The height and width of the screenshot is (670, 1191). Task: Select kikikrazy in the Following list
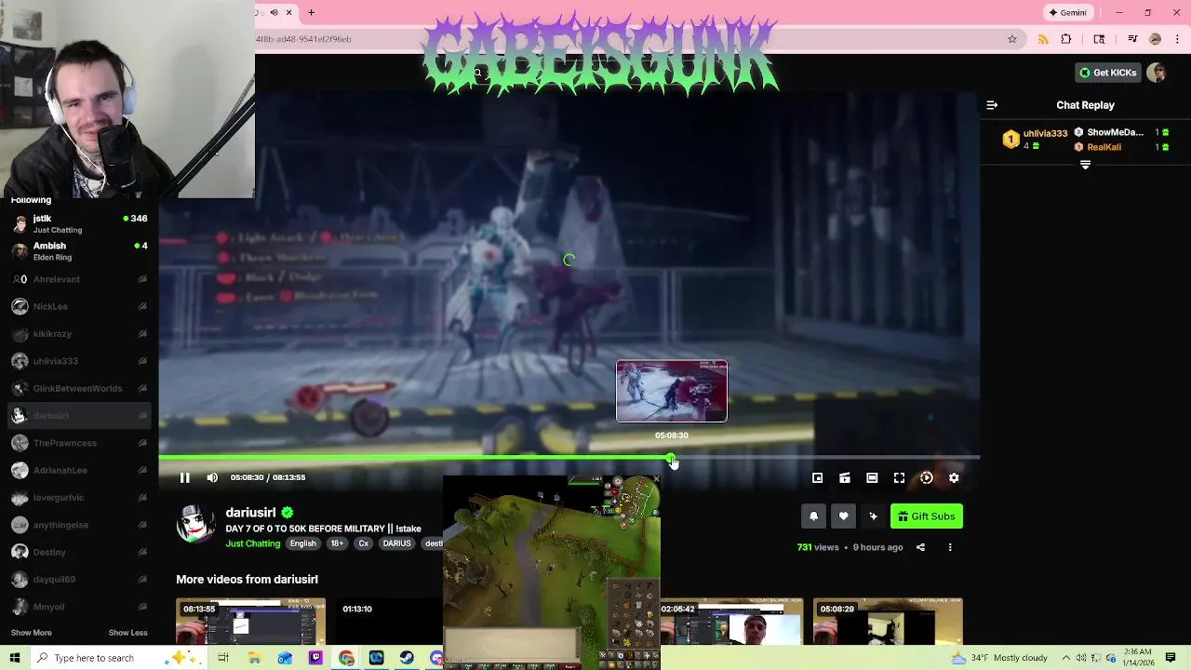tap(79, 333)
